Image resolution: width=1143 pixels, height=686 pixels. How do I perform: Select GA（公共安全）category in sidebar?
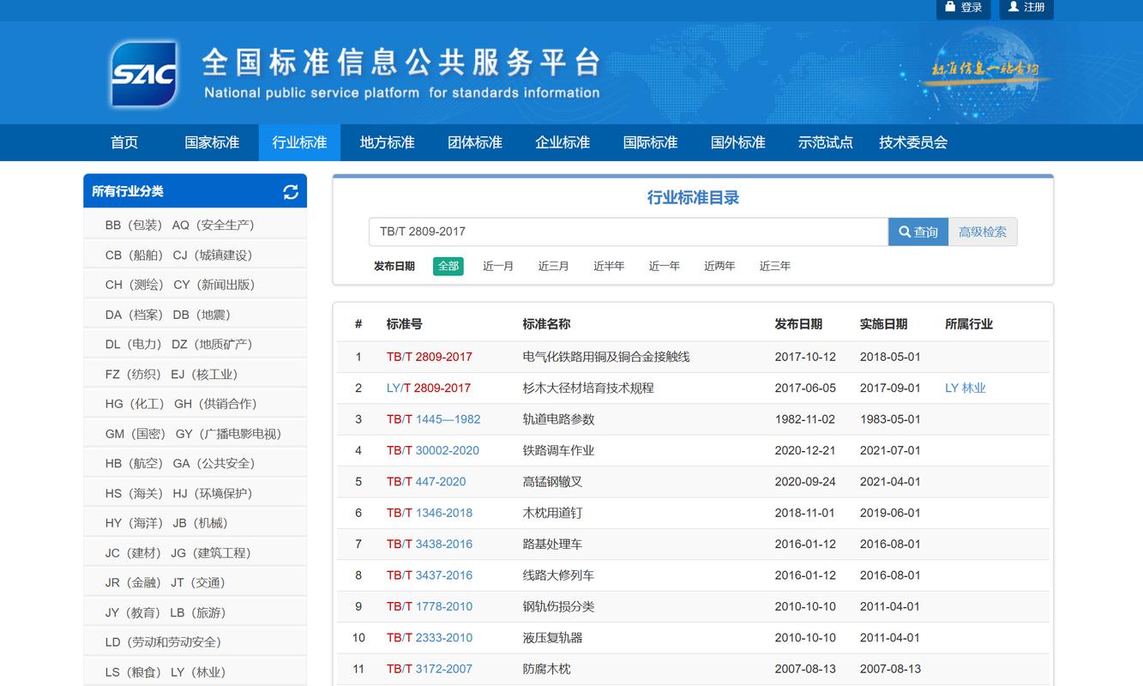pos(214,463)
